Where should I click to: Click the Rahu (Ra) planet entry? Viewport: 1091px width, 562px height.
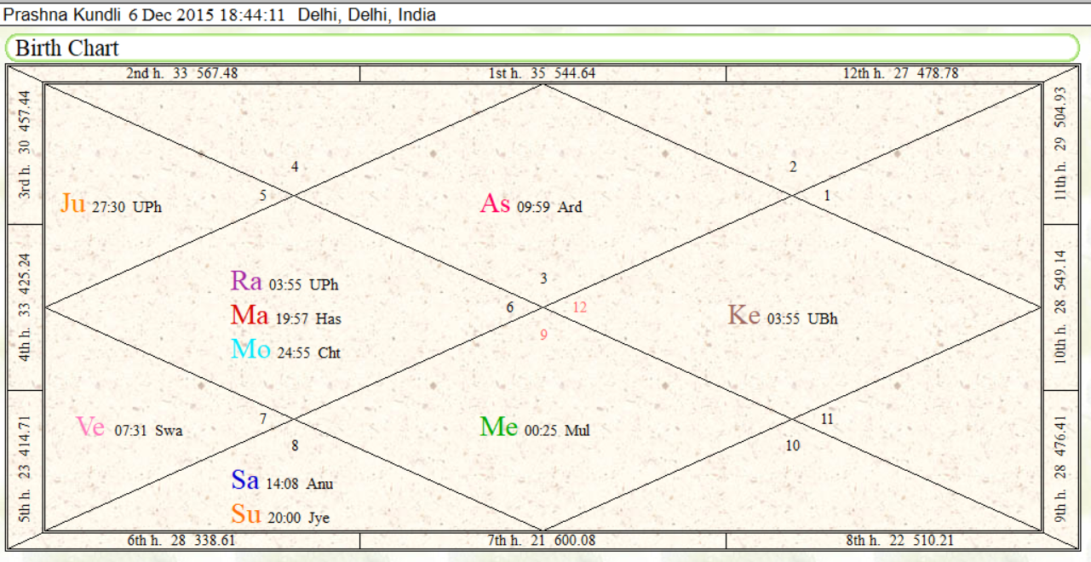[x=246, y=282]
